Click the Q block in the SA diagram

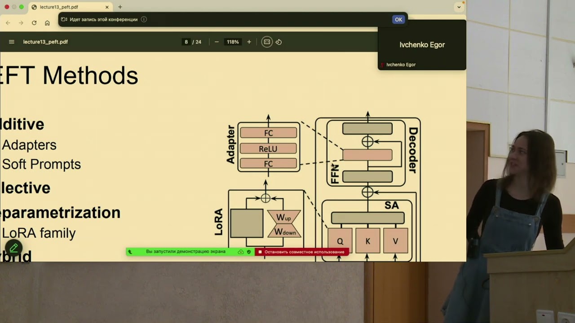[340, 241]
